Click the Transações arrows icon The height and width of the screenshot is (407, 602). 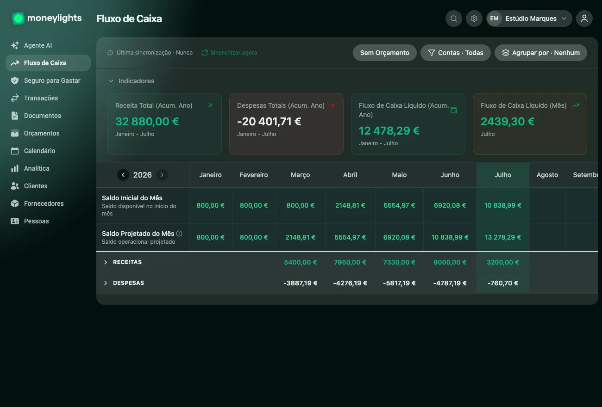tap(15, 98)
